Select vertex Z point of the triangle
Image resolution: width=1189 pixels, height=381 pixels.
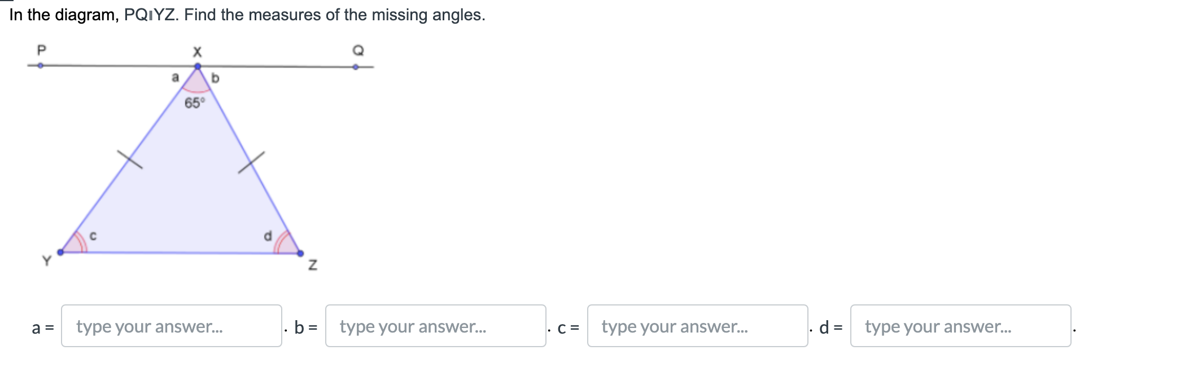pyautogui.click(x=300, y=254)
